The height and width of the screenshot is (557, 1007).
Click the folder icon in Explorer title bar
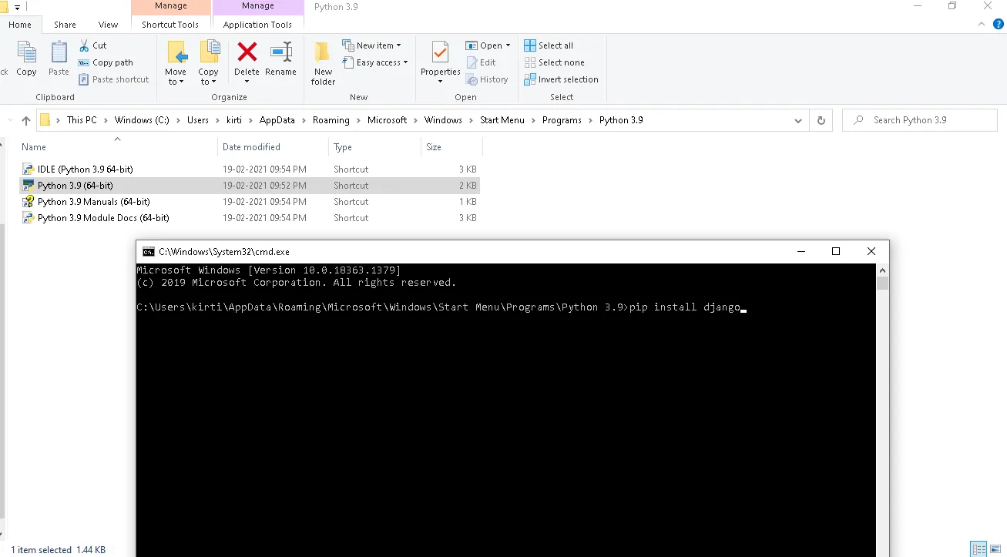coord(5,7)
